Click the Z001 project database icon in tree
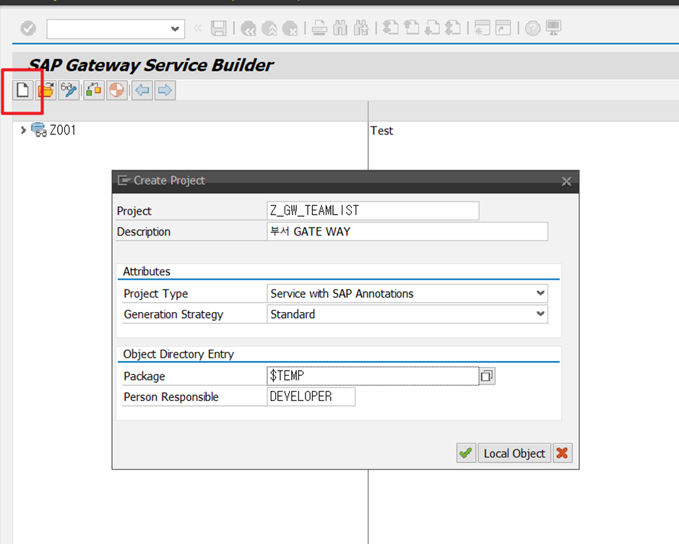This screenshot has height=544, width=679. click(39, 130)
